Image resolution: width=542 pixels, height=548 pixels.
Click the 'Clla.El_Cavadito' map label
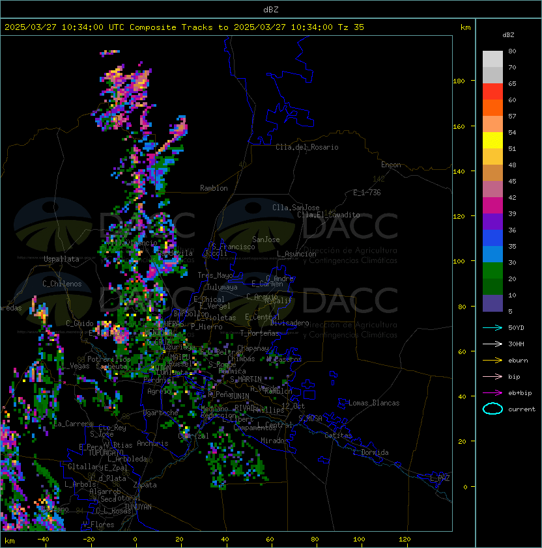(328, 215)
